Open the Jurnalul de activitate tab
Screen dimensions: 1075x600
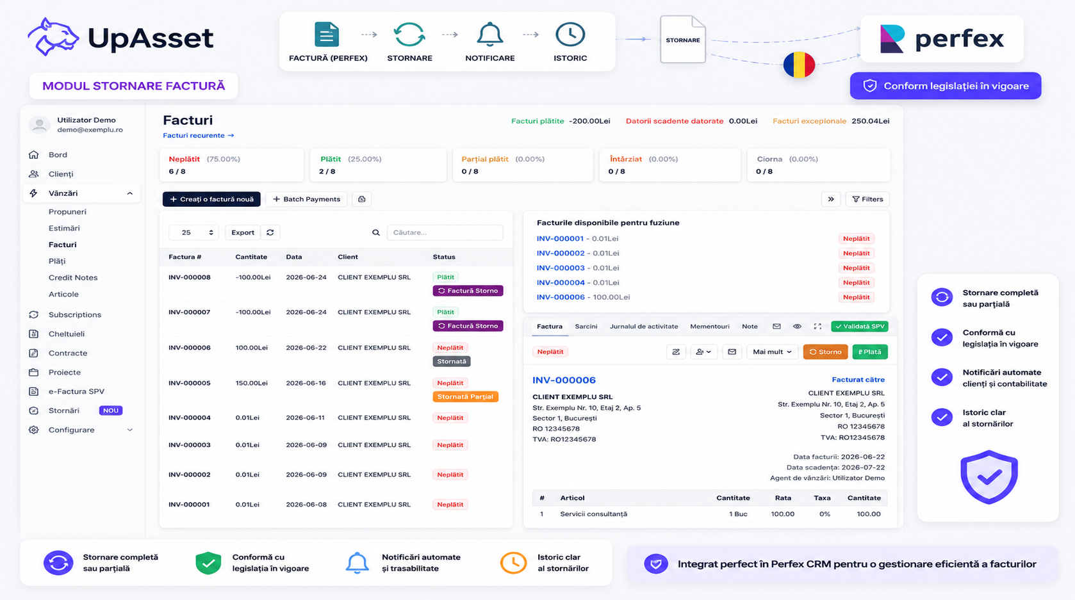pyautogui.click(x=644, y=327)
